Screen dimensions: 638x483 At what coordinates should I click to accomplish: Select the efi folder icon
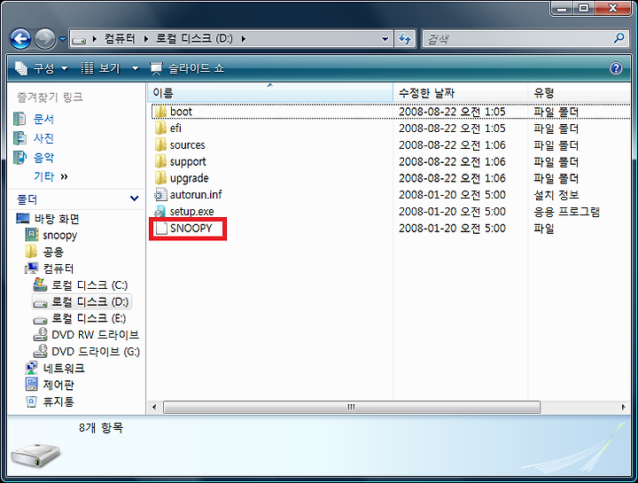coord(160,129)
